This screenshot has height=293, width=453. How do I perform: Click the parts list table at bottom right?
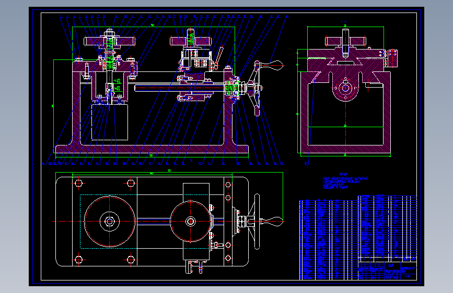(x=358, y=238)
